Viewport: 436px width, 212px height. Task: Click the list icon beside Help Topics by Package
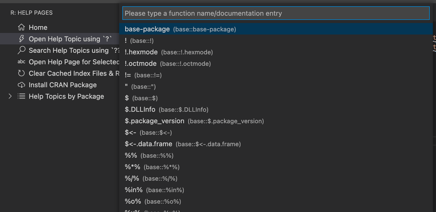point(21,96)
